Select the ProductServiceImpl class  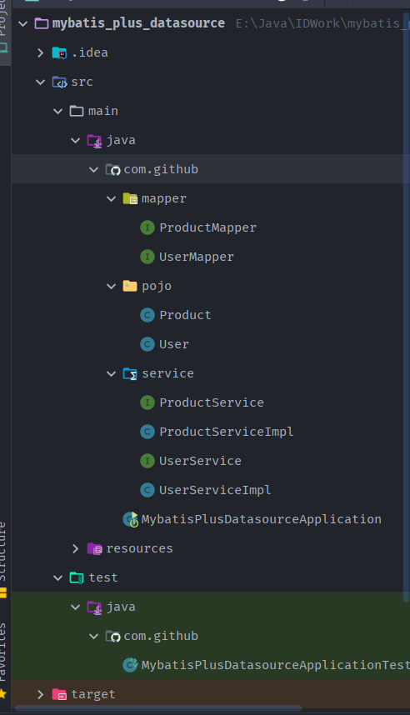coord(226,432)
